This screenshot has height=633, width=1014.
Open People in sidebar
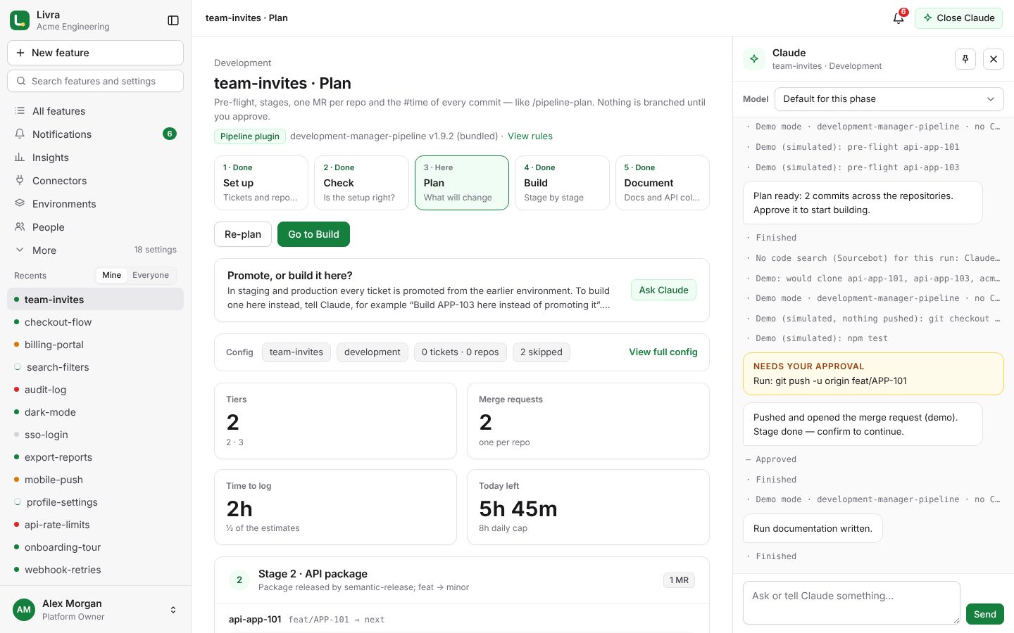pos(95,227)
